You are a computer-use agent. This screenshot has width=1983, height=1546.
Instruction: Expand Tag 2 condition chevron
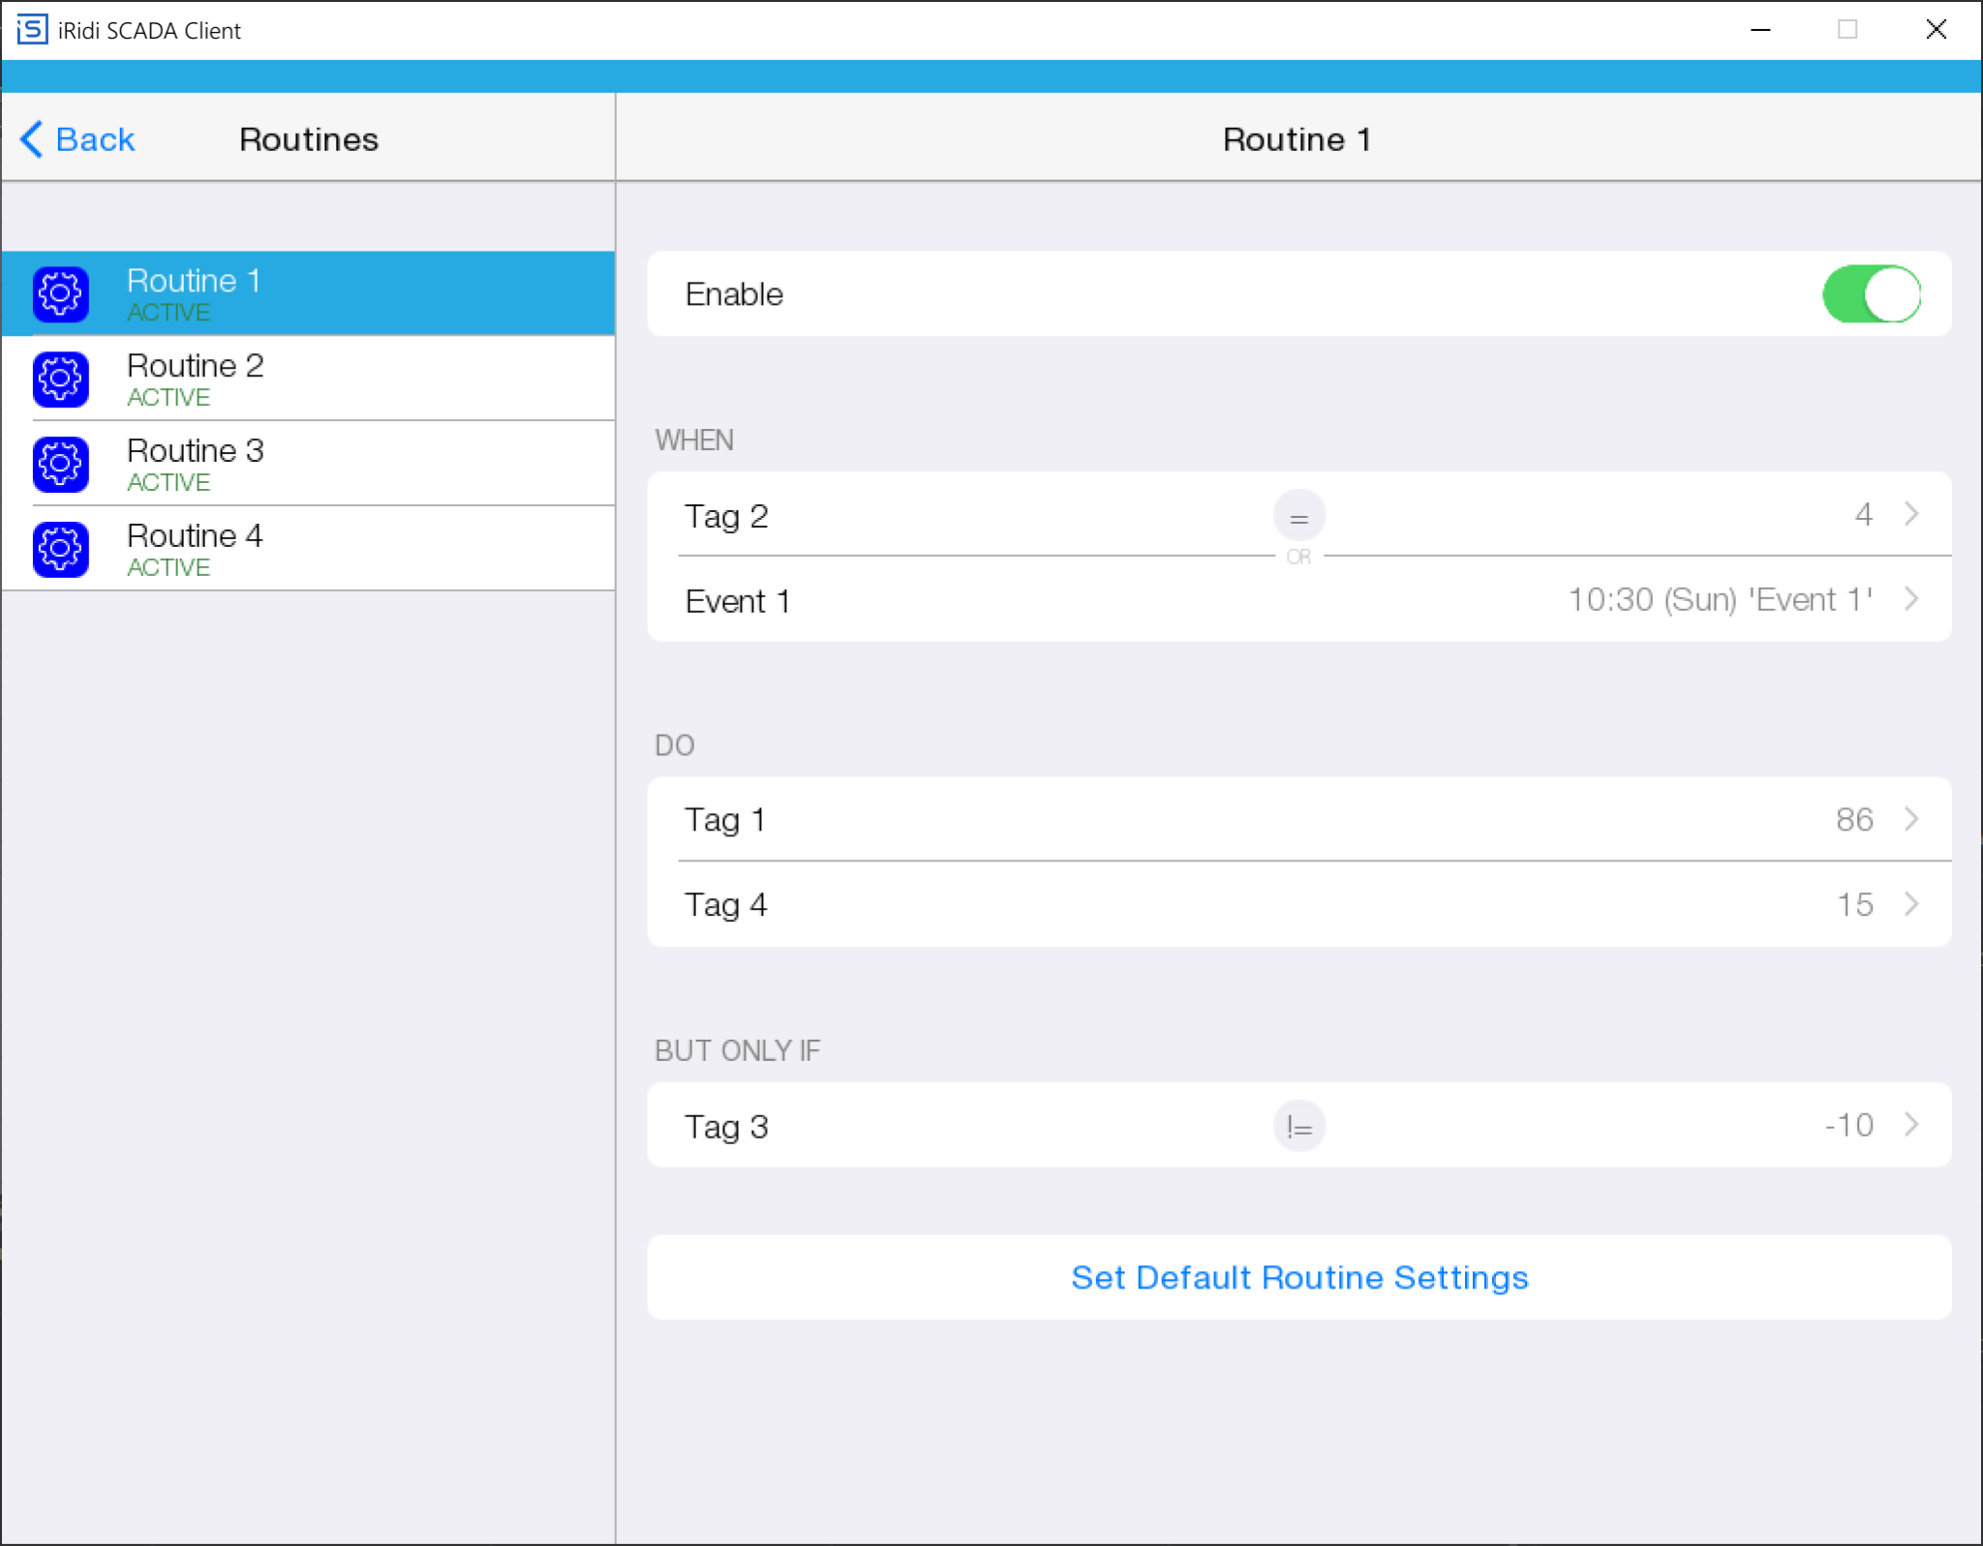pos(1911,514)
